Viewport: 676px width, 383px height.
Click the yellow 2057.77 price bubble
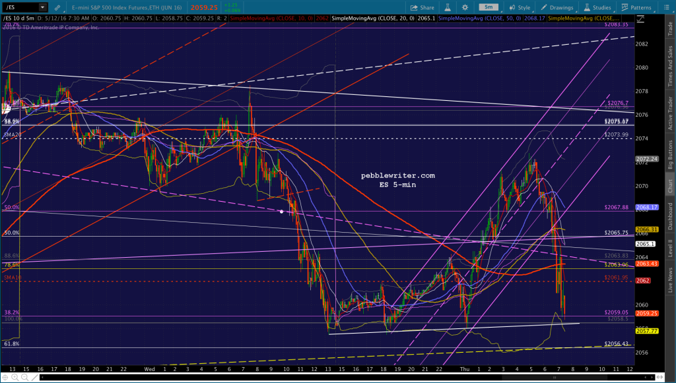pos(647,330)
